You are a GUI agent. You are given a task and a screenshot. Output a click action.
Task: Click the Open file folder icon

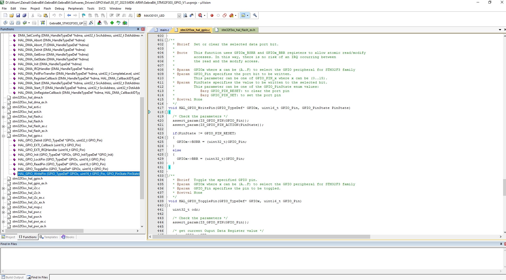tap(12, 15)
